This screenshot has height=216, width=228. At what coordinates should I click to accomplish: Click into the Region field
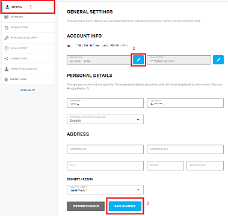165,166
